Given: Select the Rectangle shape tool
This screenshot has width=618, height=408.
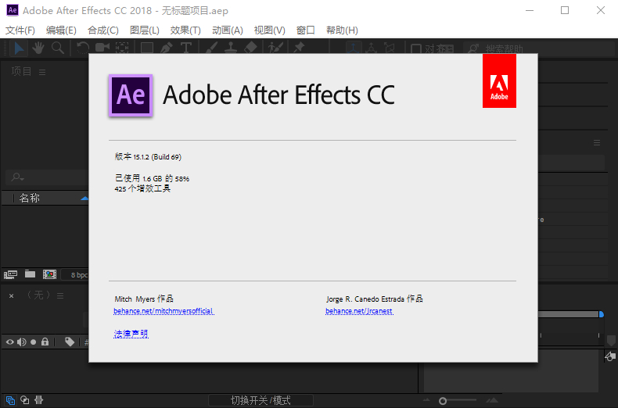Looking at the screenshot, I should coord(146,48).
